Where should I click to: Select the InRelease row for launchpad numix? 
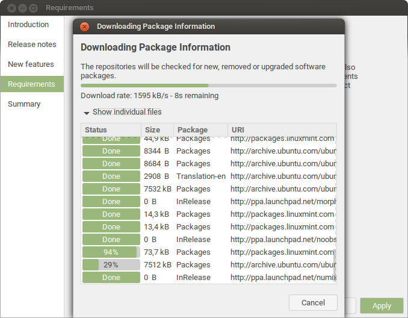click(209, 278)
